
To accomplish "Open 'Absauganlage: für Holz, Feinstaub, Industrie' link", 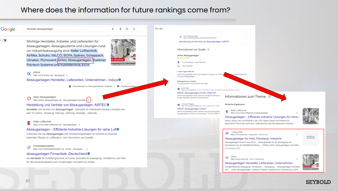I will (x=253, y=139).
